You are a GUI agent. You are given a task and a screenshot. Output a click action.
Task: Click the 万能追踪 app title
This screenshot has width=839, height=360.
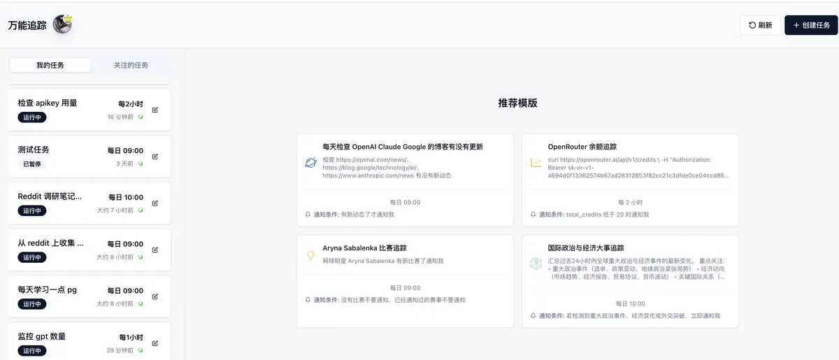point(27,25)
